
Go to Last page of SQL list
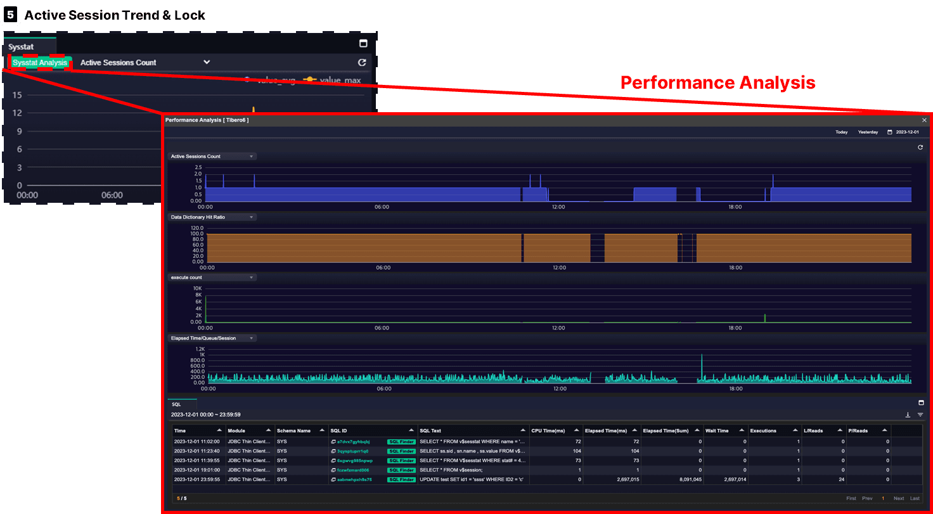(915, 499)
